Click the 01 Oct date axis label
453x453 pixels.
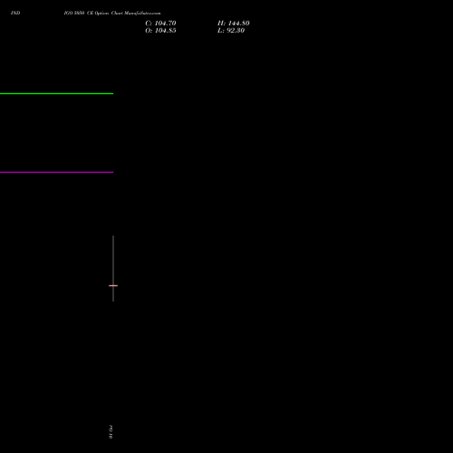click(111, 431)
